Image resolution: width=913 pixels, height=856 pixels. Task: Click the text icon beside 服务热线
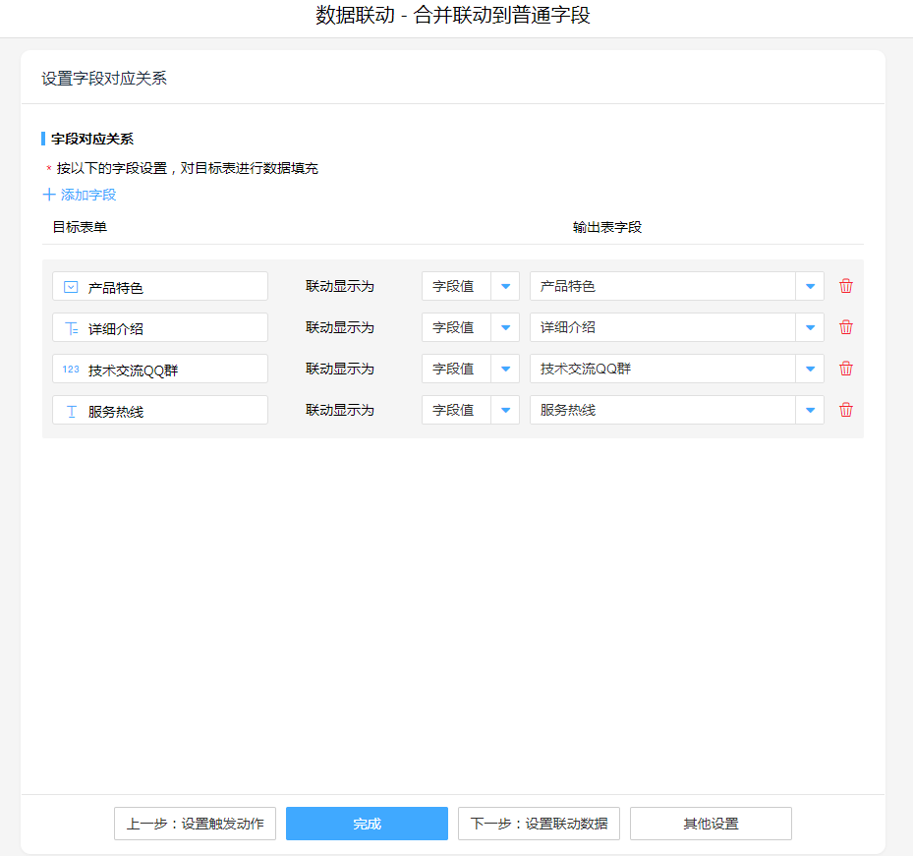point(71,411)
